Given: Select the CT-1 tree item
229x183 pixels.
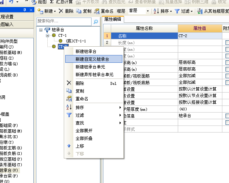Looking at the screenshot, I should click(62, 35).
